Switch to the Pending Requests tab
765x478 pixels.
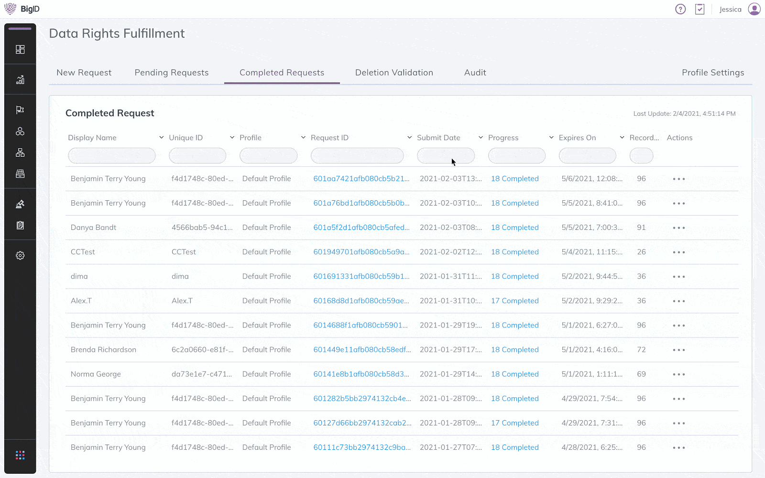coord(172,72)
